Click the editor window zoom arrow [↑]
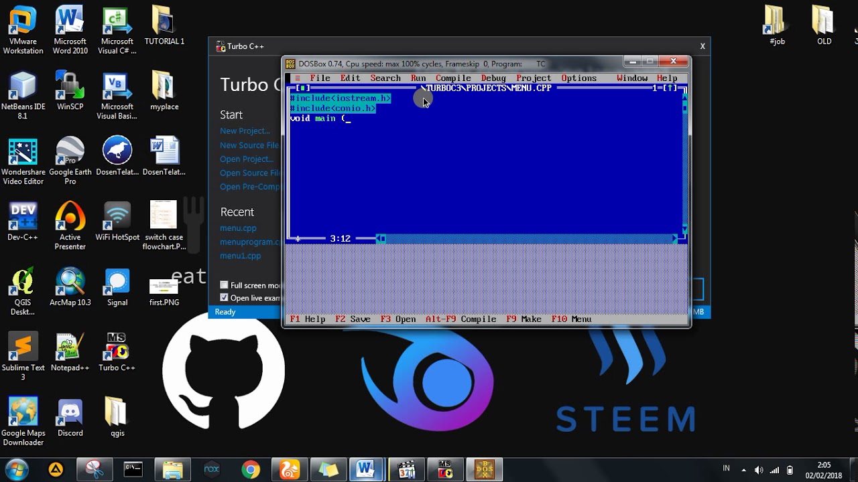 pos(670,88)
